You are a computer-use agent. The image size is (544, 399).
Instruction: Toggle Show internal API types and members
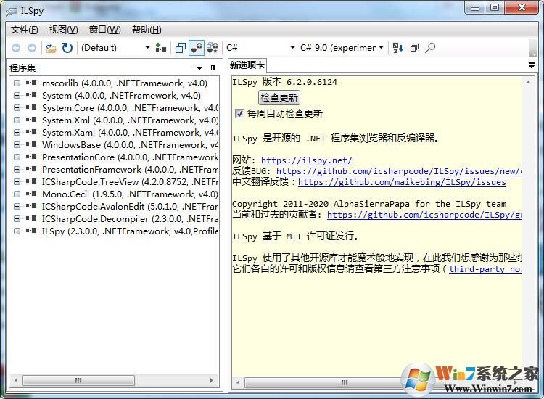coord(196,48)
